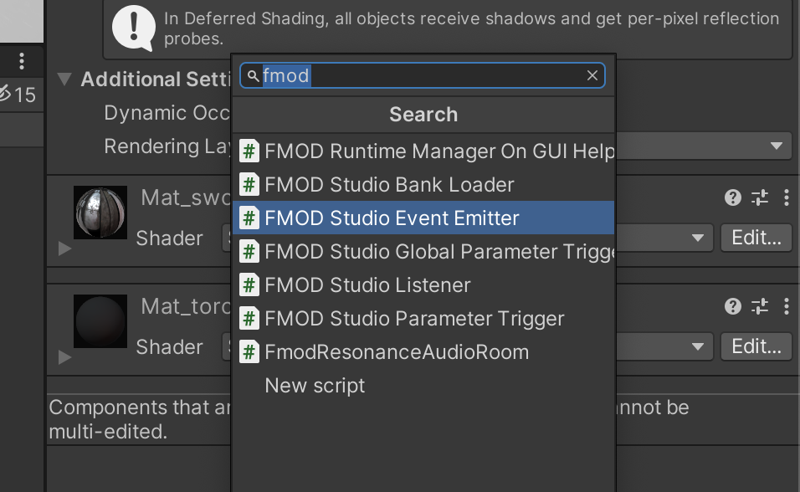800x492 pixels.
Task: Expand the Mat_sword material foldout
Action: [64, 249]
